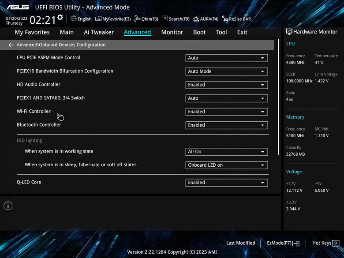Open the HD Audio Controller dropdown

227,85
